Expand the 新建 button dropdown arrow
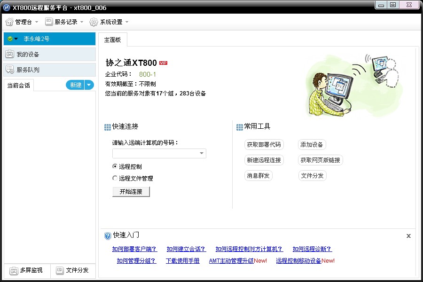 tap(89, 85)
